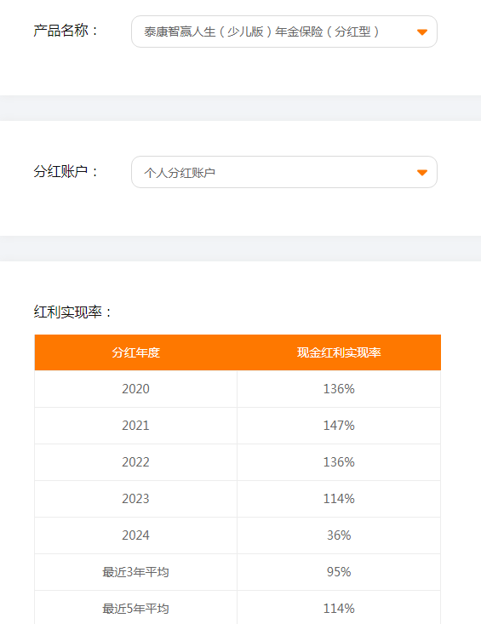481x624 pixels.
Task: Click the 分红年度 column header
Action: point(135,352)
